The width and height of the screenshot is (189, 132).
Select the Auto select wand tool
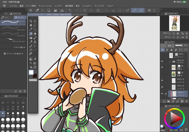point(35,59)
